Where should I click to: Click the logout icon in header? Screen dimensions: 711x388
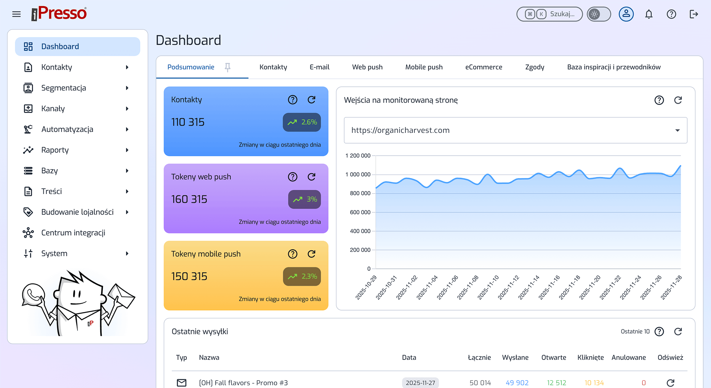click(694, 14)
